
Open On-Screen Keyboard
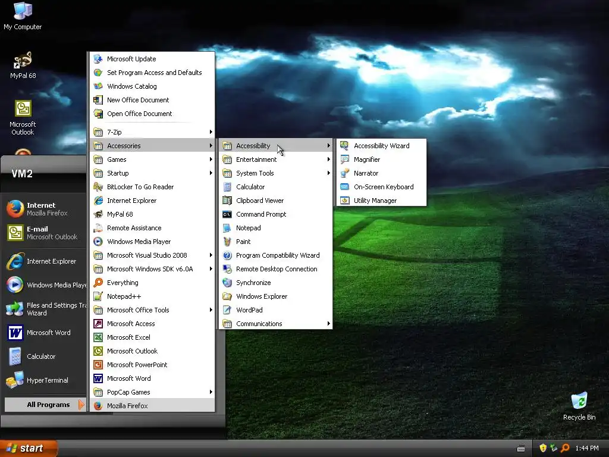coord(381,187)
